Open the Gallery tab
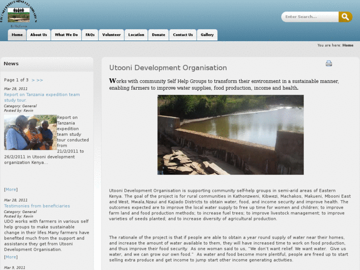This screenshot has width=360, height=270. [207, 35]
